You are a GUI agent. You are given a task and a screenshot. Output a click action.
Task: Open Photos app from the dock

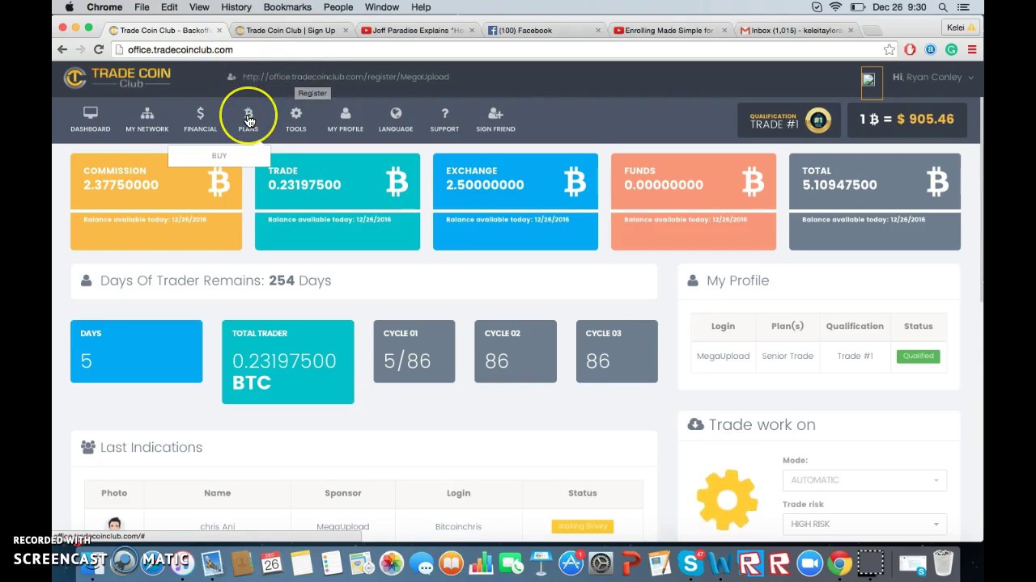pyautogui.click(x=391, y=563)
